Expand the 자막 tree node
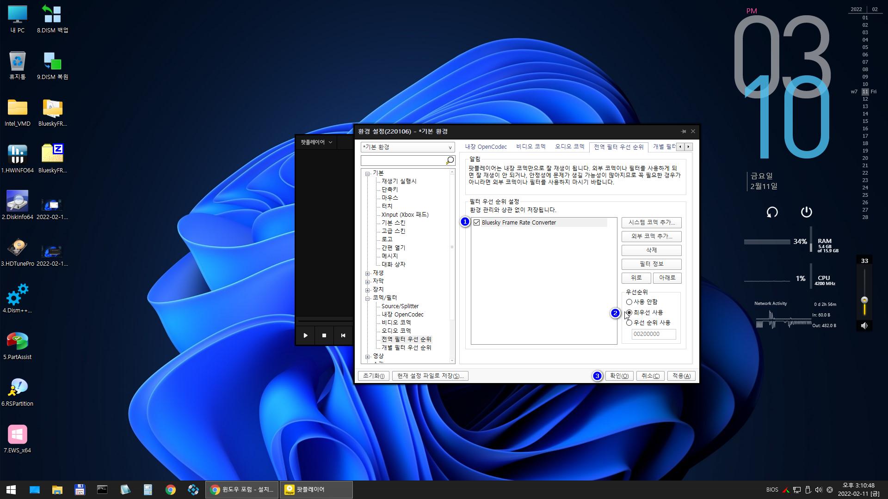The image size is (888, 499). pyautogui.click(x=368, y=282)
